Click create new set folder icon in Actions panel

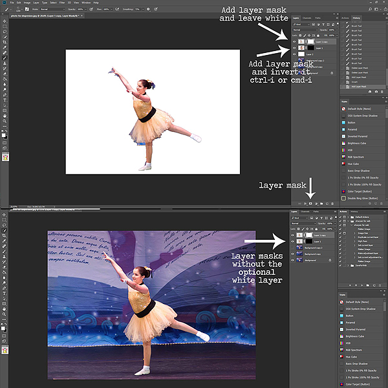point(368,285)
